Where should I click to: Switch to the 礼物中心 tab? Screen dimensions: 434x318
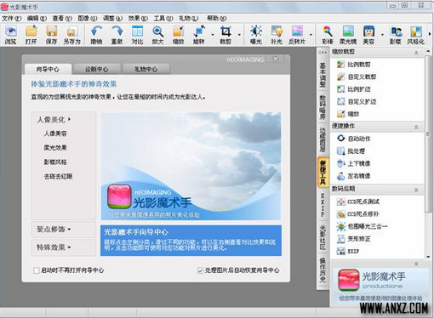(x=146, y=69)
